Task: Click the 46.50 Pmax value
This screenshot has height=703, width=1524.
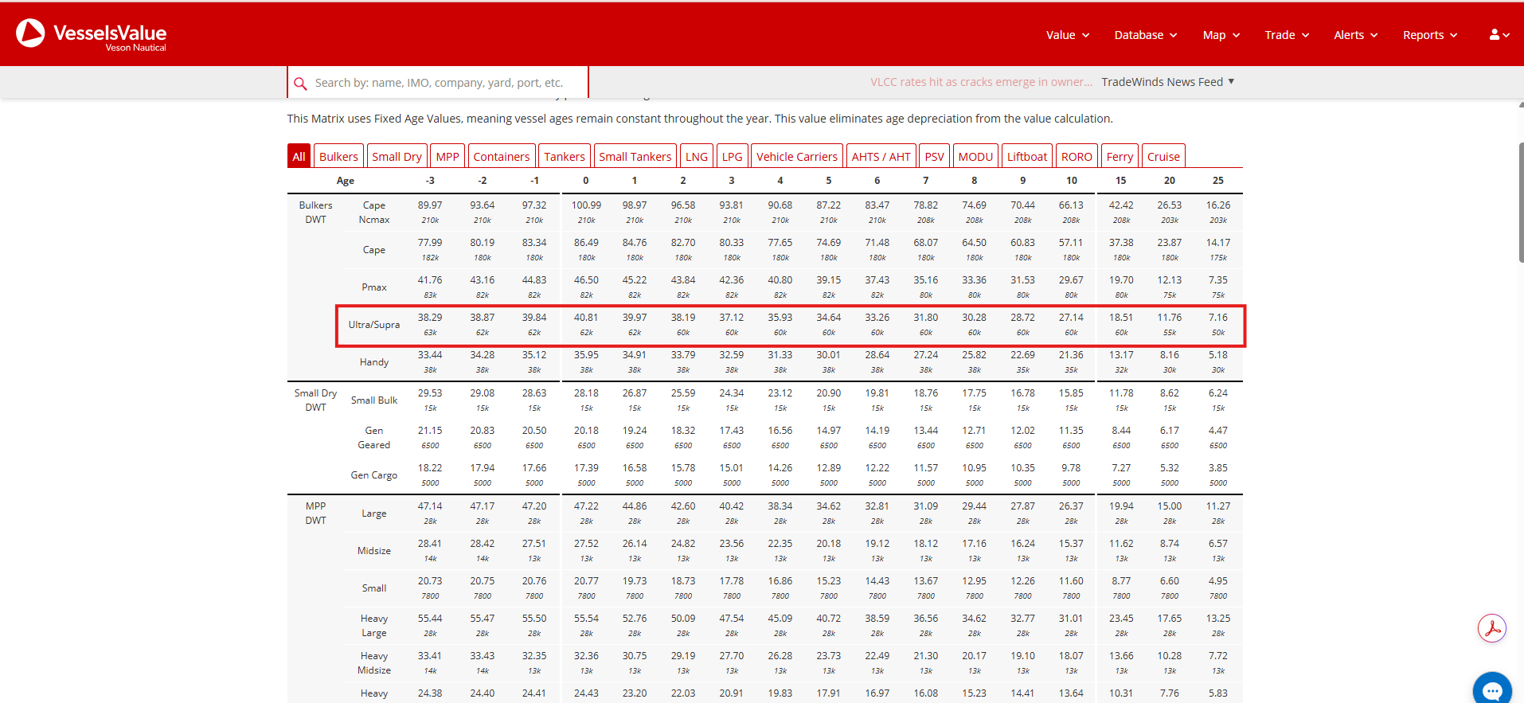Action: [586, 280]
